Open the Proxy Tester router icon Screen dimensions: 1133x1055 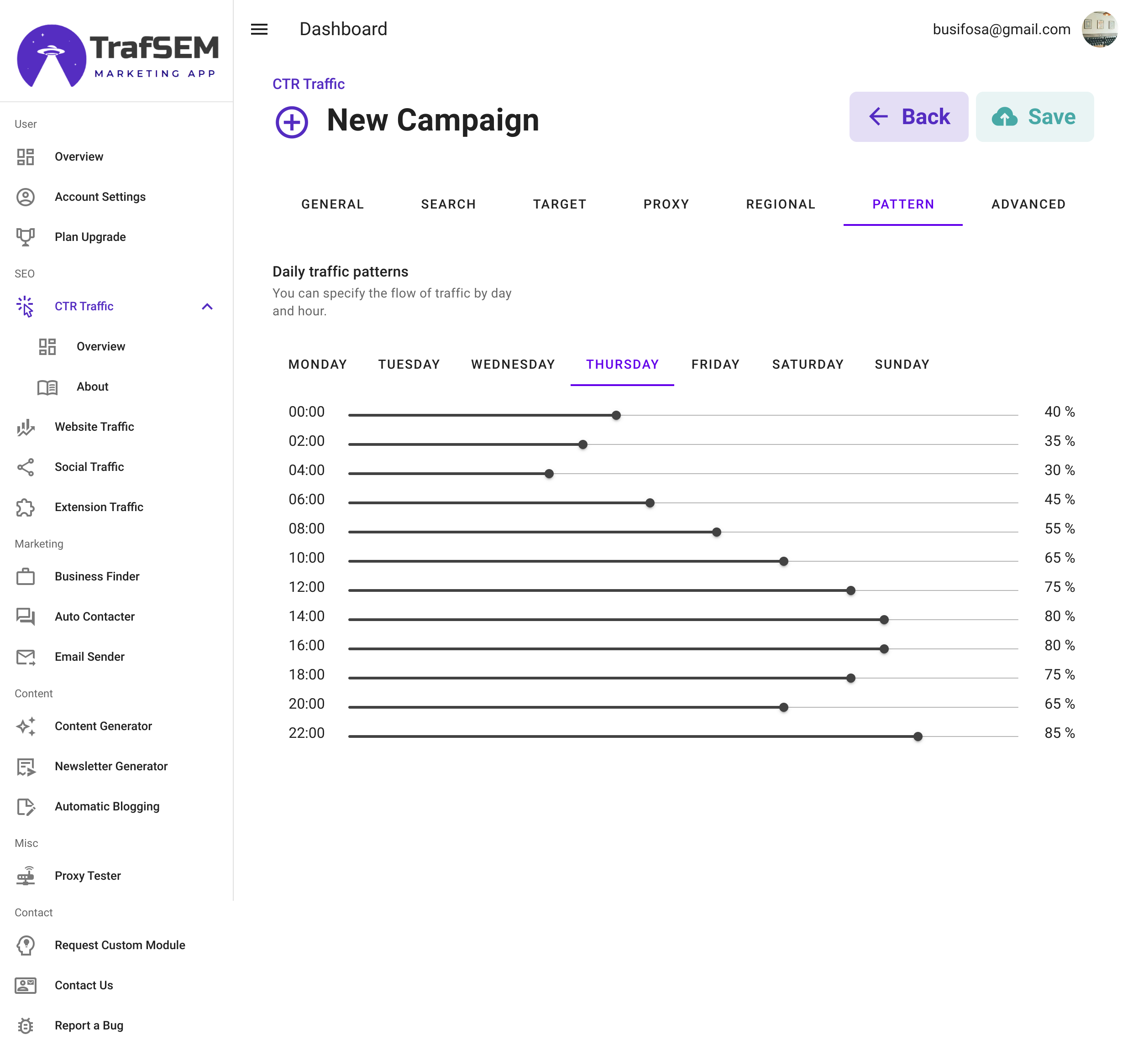[26, 876]
